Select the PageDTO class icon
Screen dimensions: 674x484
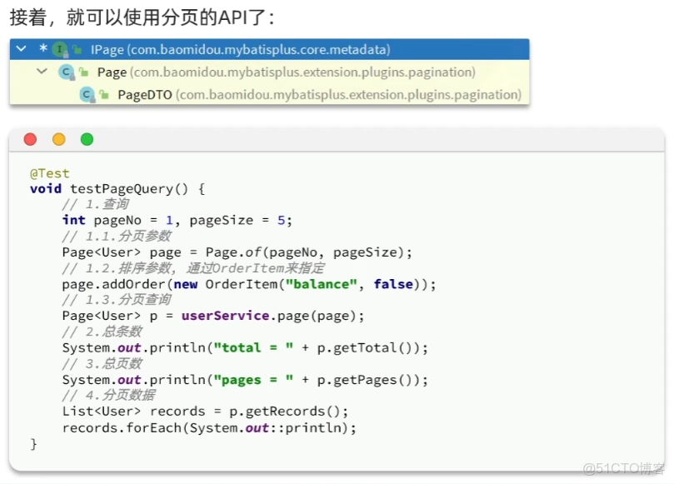87,93
